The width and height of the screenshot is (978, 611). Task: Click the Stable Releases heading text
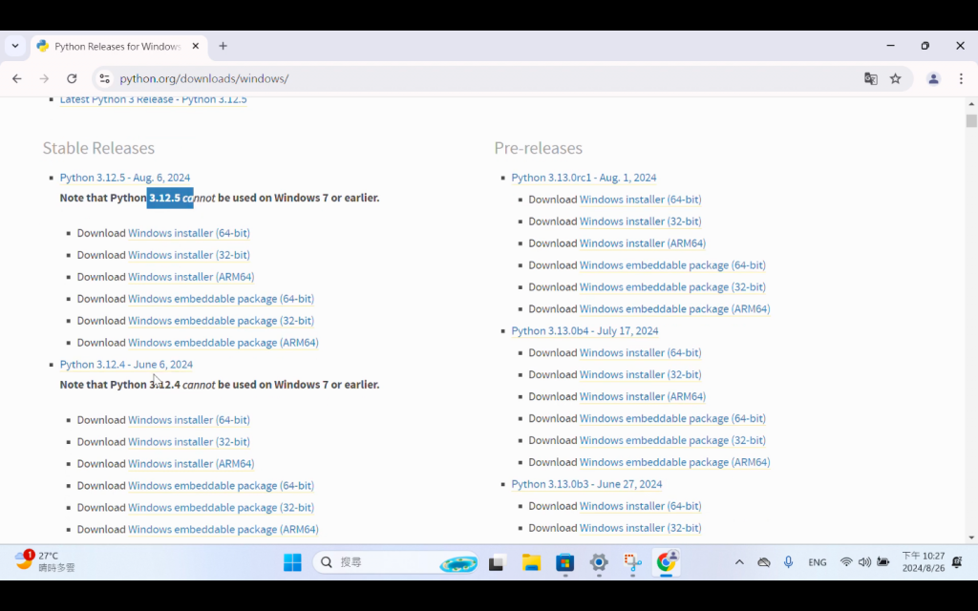98,148
